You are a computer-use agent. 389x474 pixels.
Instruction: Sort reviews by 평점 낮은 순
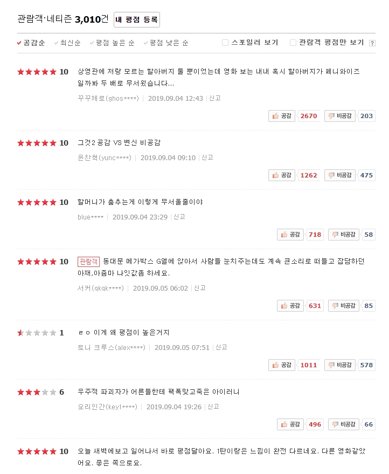point(166,43)
